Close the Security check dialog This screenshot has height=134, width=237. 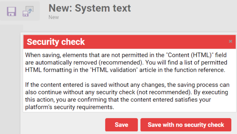click(x=230, y=41)
